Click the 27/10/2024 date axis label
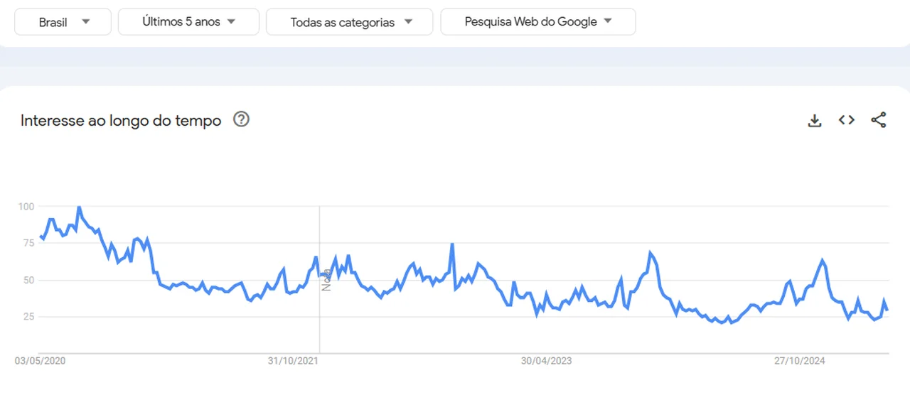910x412 pixels. click(x=799, y=361)
